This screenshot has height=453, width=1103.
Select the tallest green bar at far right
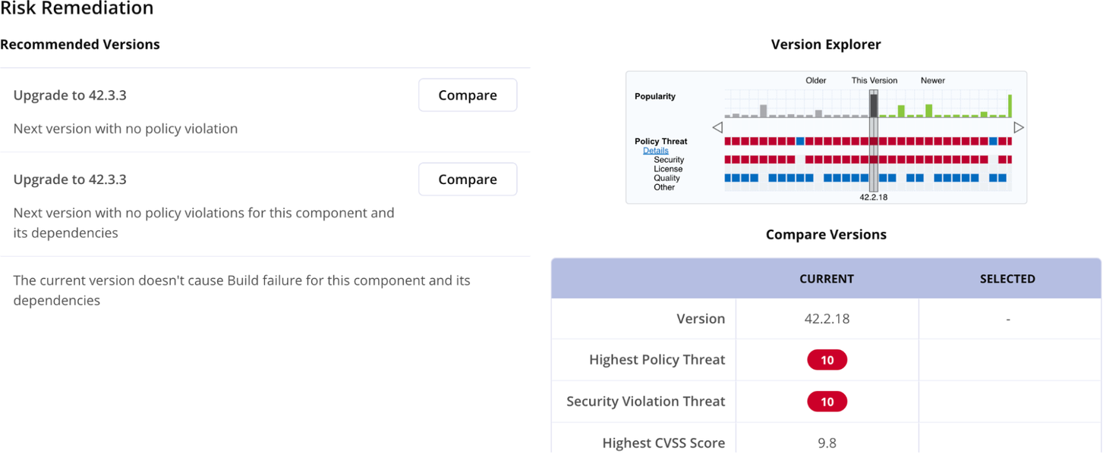click(1010, 106)
